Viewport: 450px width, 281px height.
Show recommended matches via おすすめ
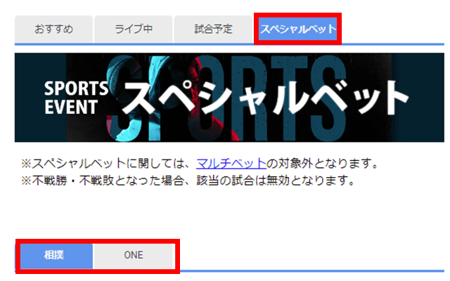53,30
